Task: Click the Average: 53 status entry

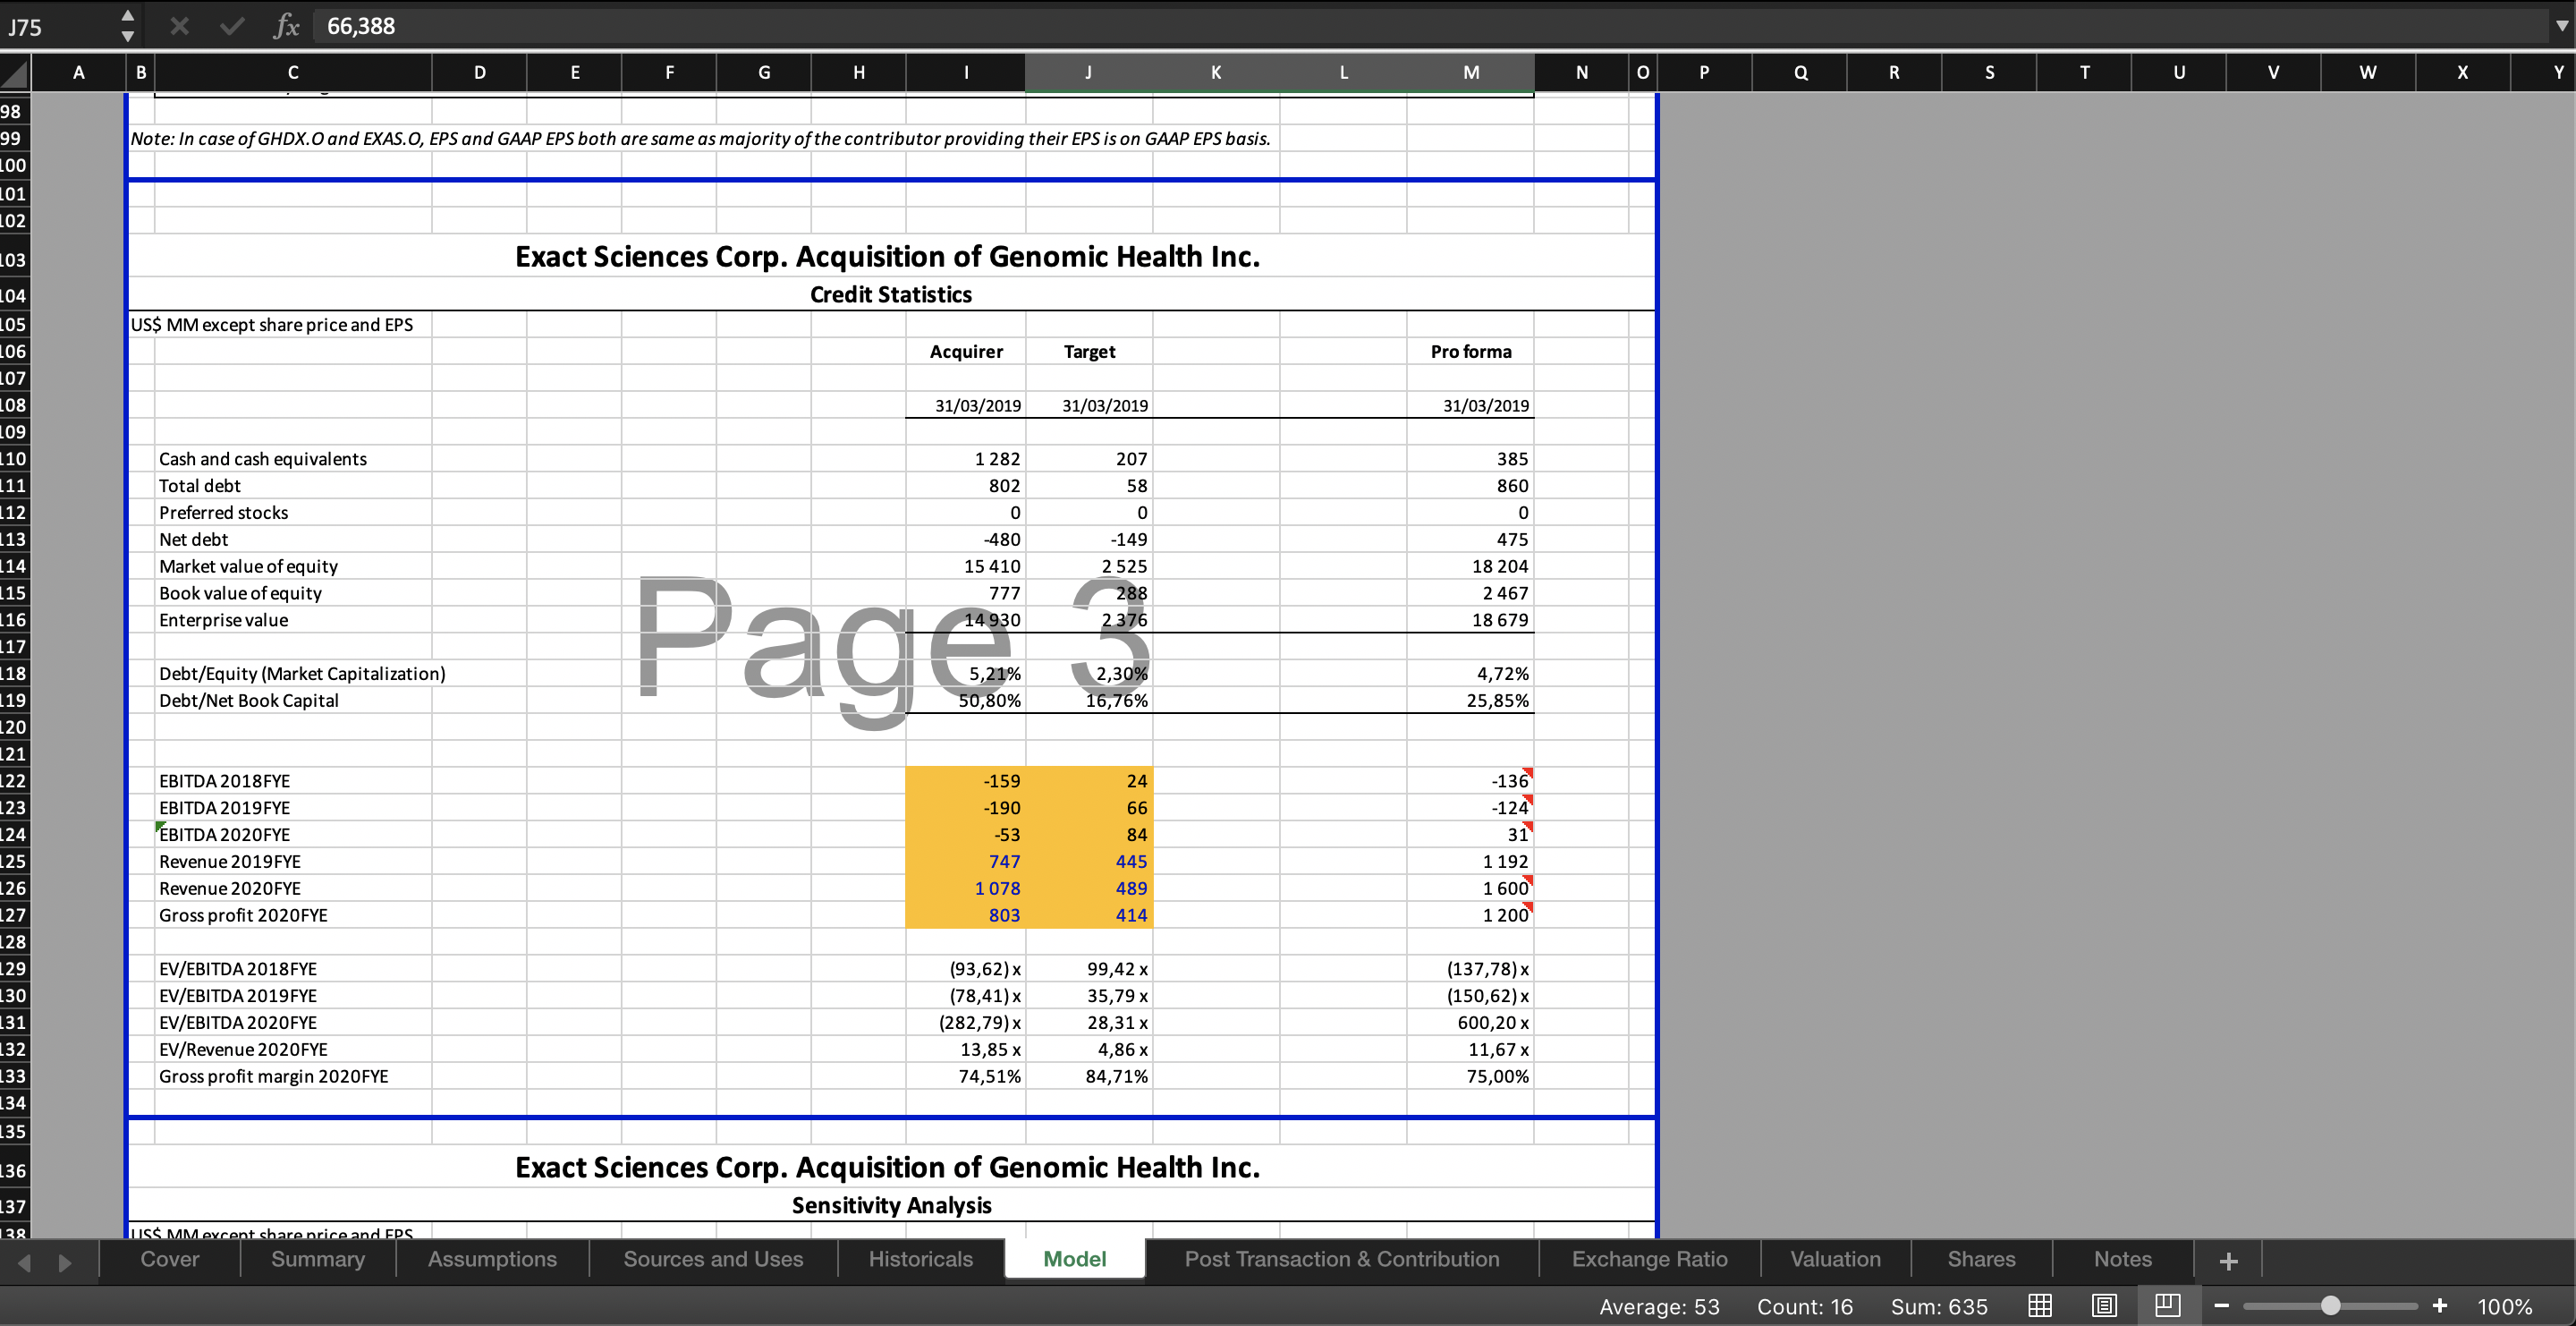Action: 1659,1306
